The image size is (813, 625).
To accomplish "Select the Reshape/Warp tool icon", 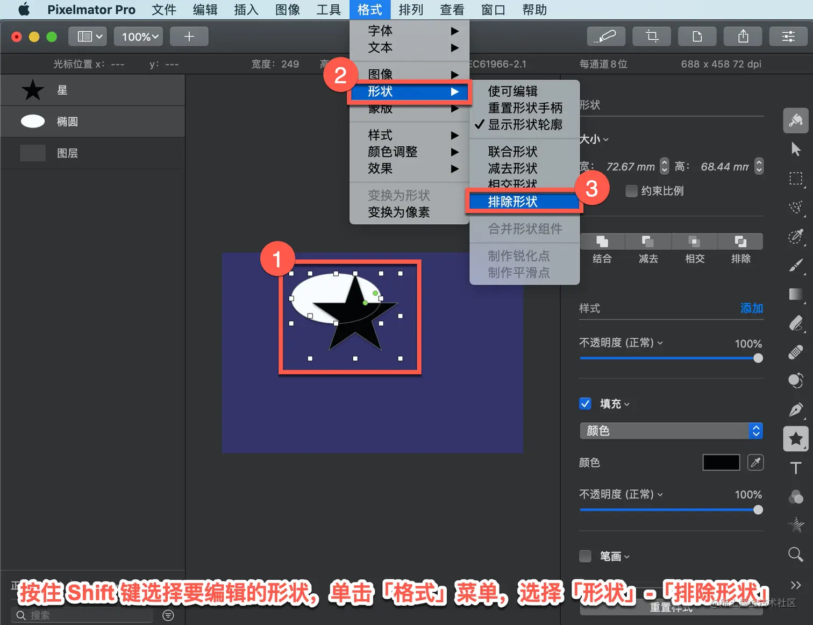I will (796, 380).
